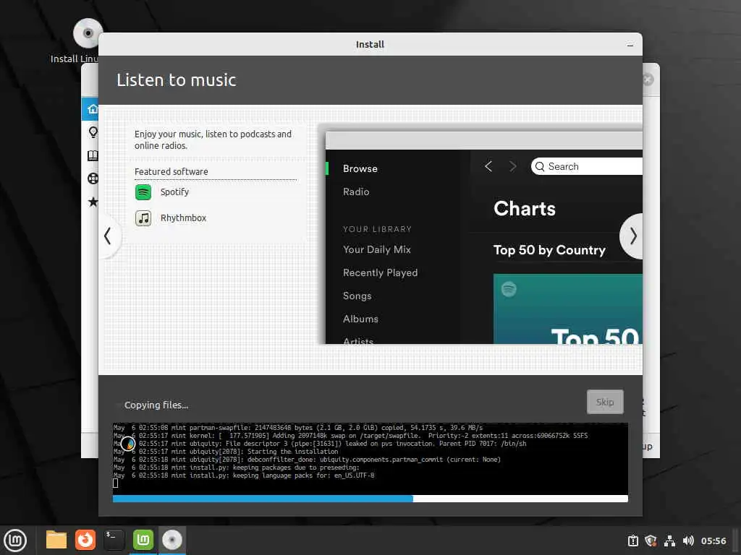Close the background Welcome window
This screenshot has height=555, width=741.
648,79
